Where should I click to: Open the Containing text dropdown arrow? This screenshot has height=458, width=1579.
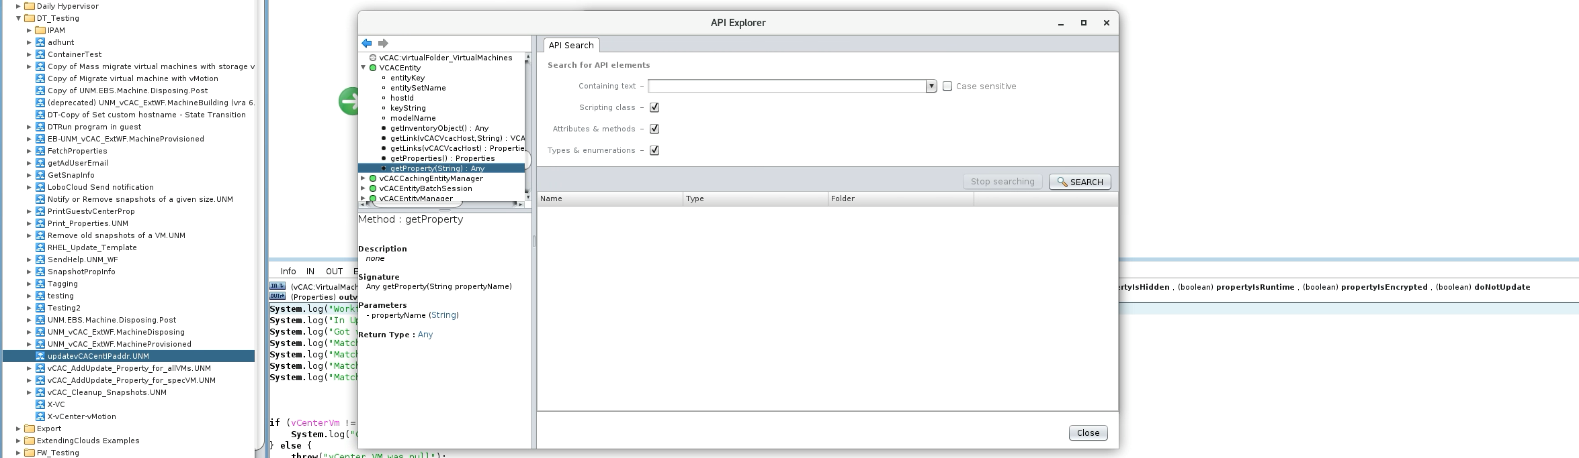point(931,86)
